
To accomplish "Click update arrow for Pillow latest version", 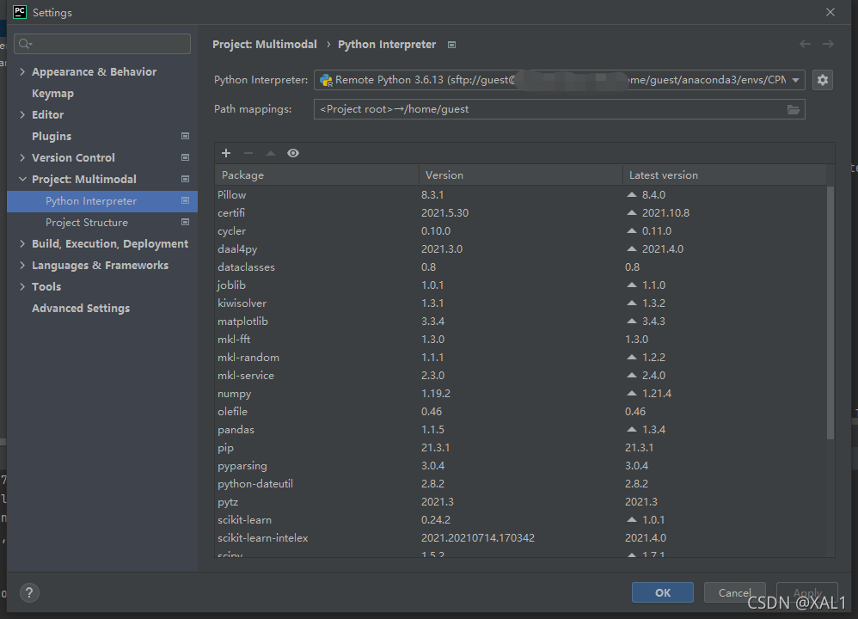I will click(631, 194).
